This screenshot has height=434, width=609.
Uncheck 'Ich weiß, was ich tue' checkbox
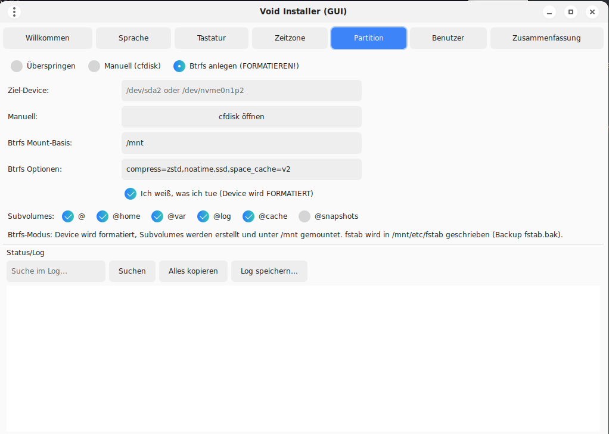(x=130, y=194)
